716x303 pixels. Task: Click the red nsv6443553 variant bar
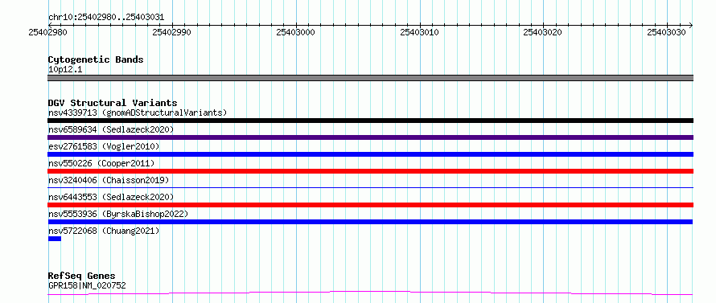pyautogui.click(x=370, y=205)
